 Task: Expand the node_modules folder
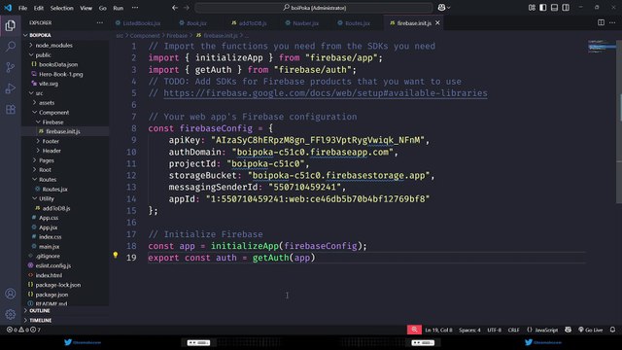coord(54,46)
